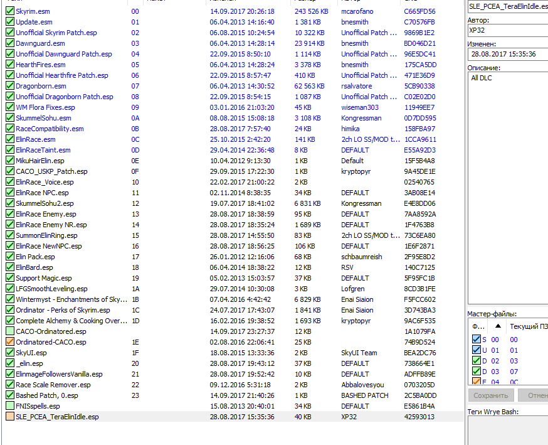Click the SkyUI Team author cell
The image size is (548, 445).
[359, 353]
